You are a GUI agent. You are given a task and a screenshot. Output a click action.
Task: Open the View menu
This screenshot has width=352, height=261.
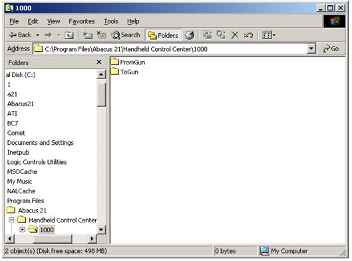[x=53, y=21]
